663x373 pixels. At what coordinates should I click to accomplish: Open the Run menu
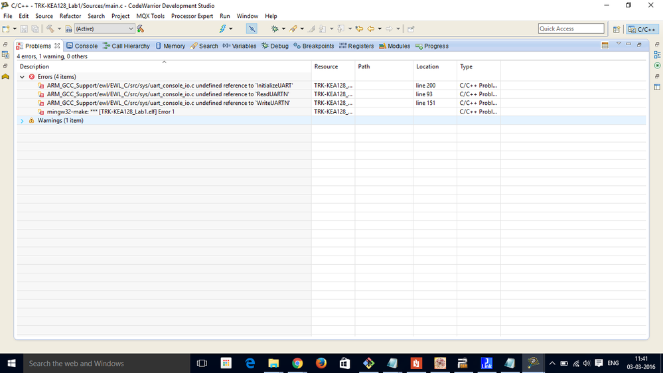tap(225, 16)
